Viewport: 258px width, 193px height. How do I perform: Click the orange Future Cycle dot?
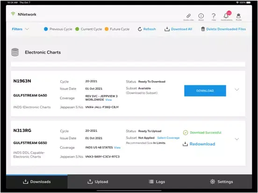point(107,29)
